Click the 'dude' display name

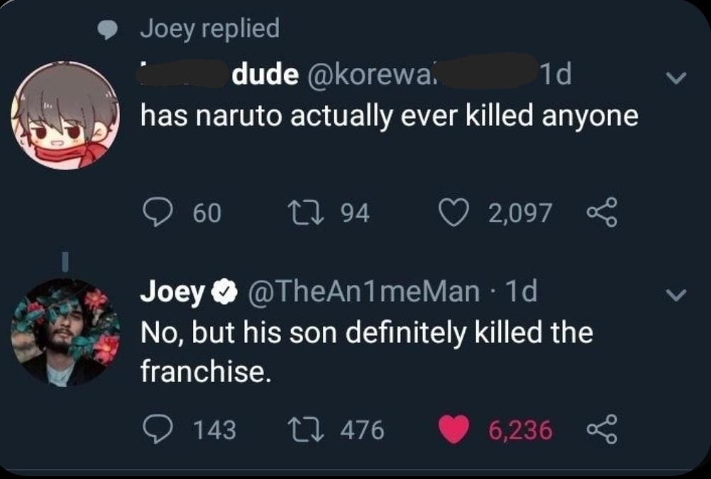[264, 76]
